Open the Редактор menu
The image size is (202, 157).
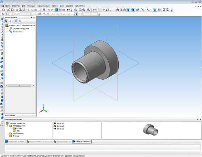[16, 6]
